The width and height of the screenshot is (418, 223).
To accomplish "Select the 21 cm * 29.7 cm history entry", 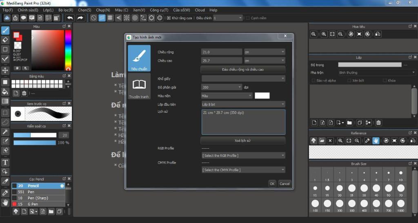I will click(223, 113).
